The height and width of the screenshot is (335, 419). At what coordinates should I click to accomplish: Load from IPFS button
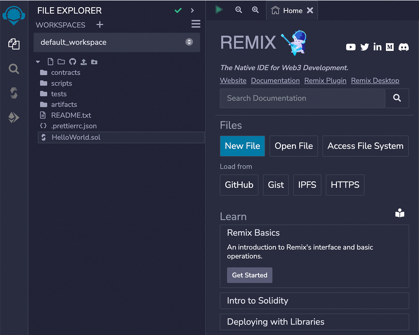307,185
